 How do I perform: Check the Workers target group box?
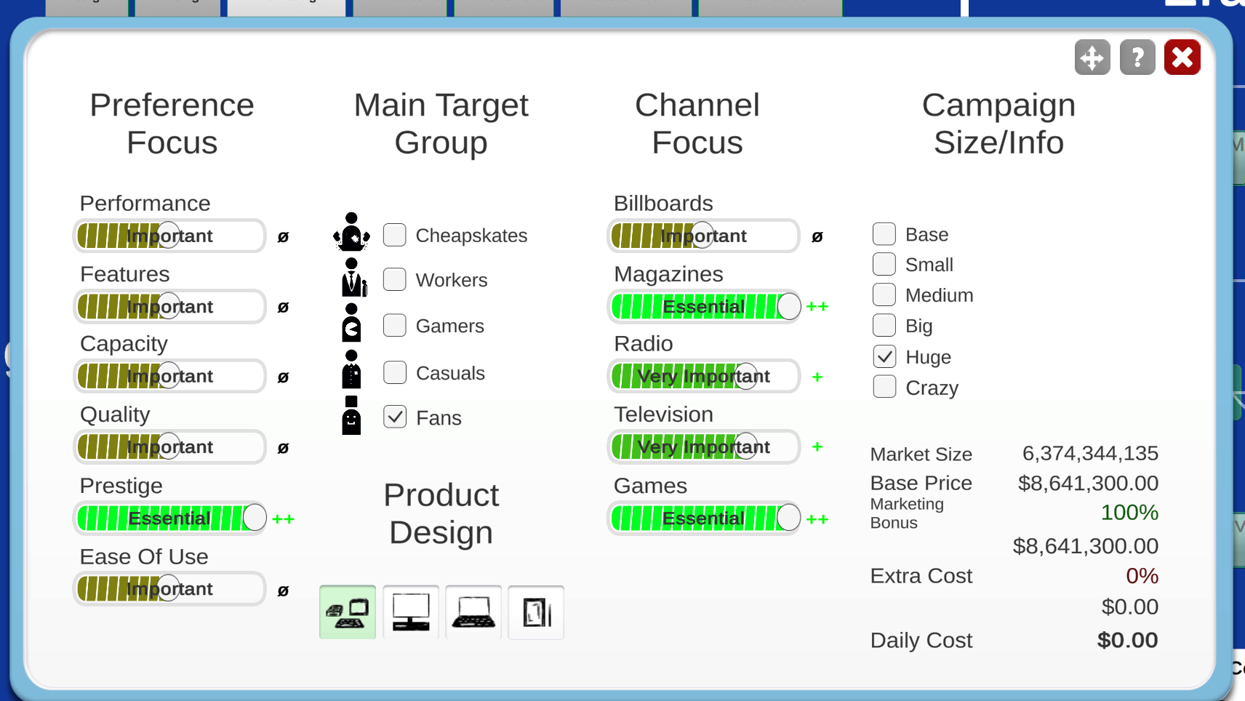coord(395,279)
